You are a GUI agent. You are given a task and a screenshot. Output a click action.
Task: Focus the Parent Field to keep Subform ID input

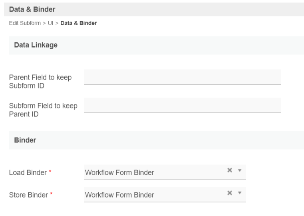pyautogui.click(x=182, y=77)
